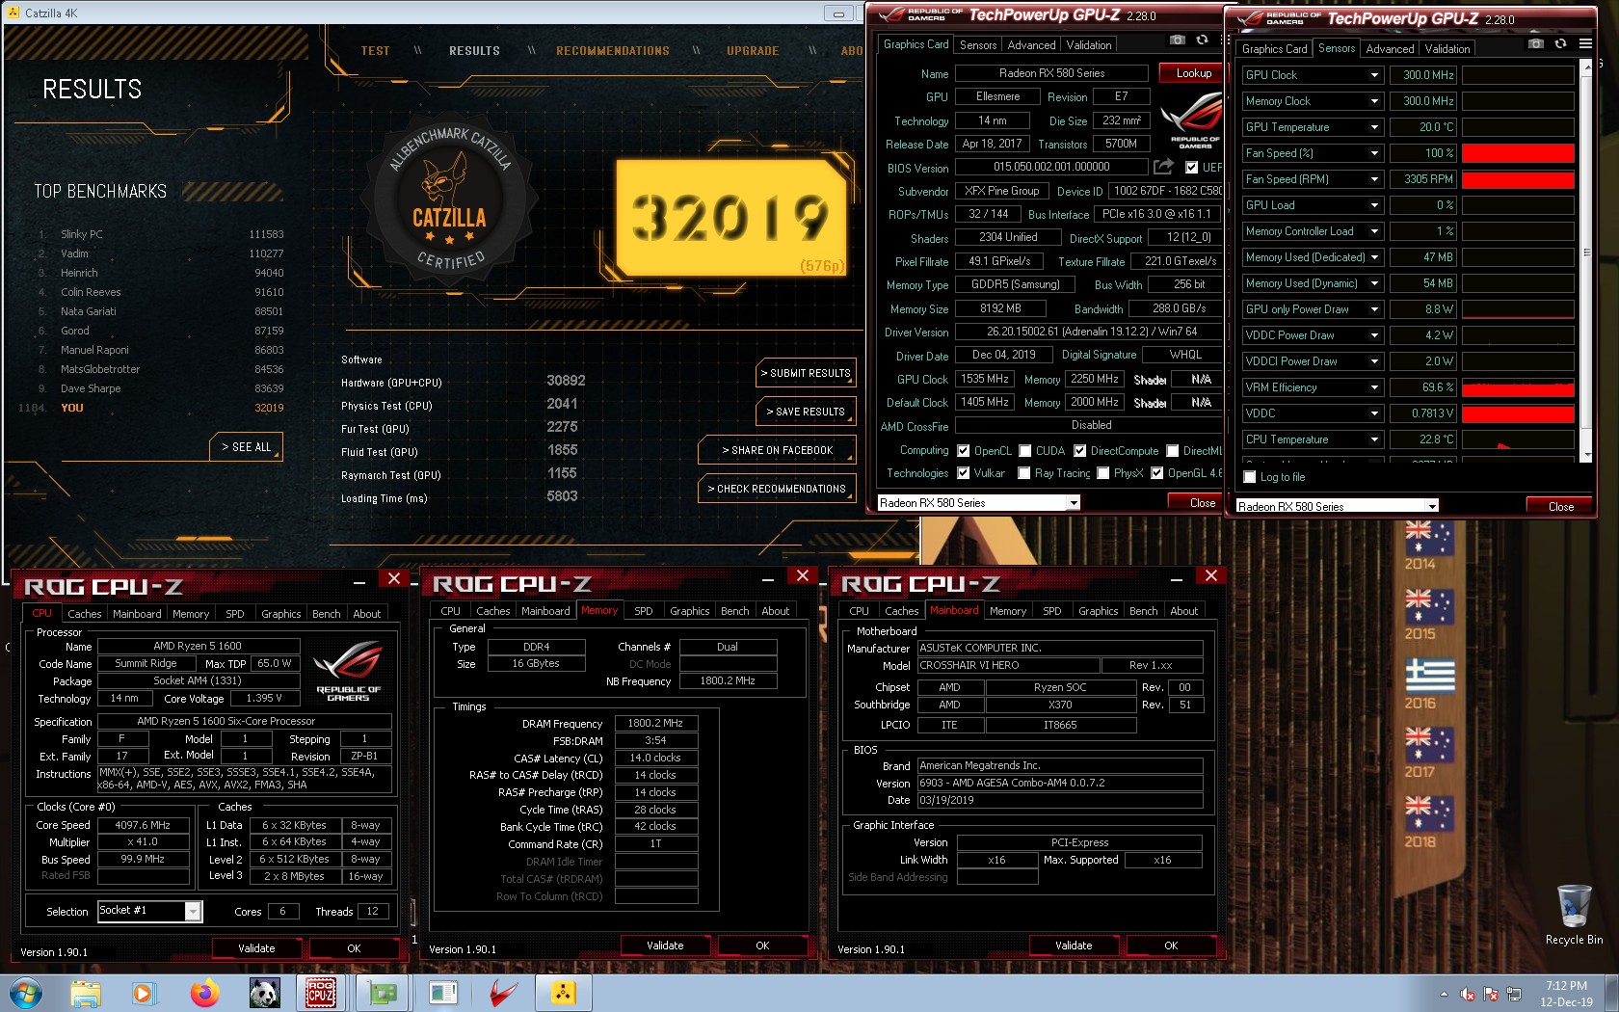Click the refresh icon in left GPU-Z window
The height and width of the screenshot is (1012, 1619).
(x=1202, y=40)
